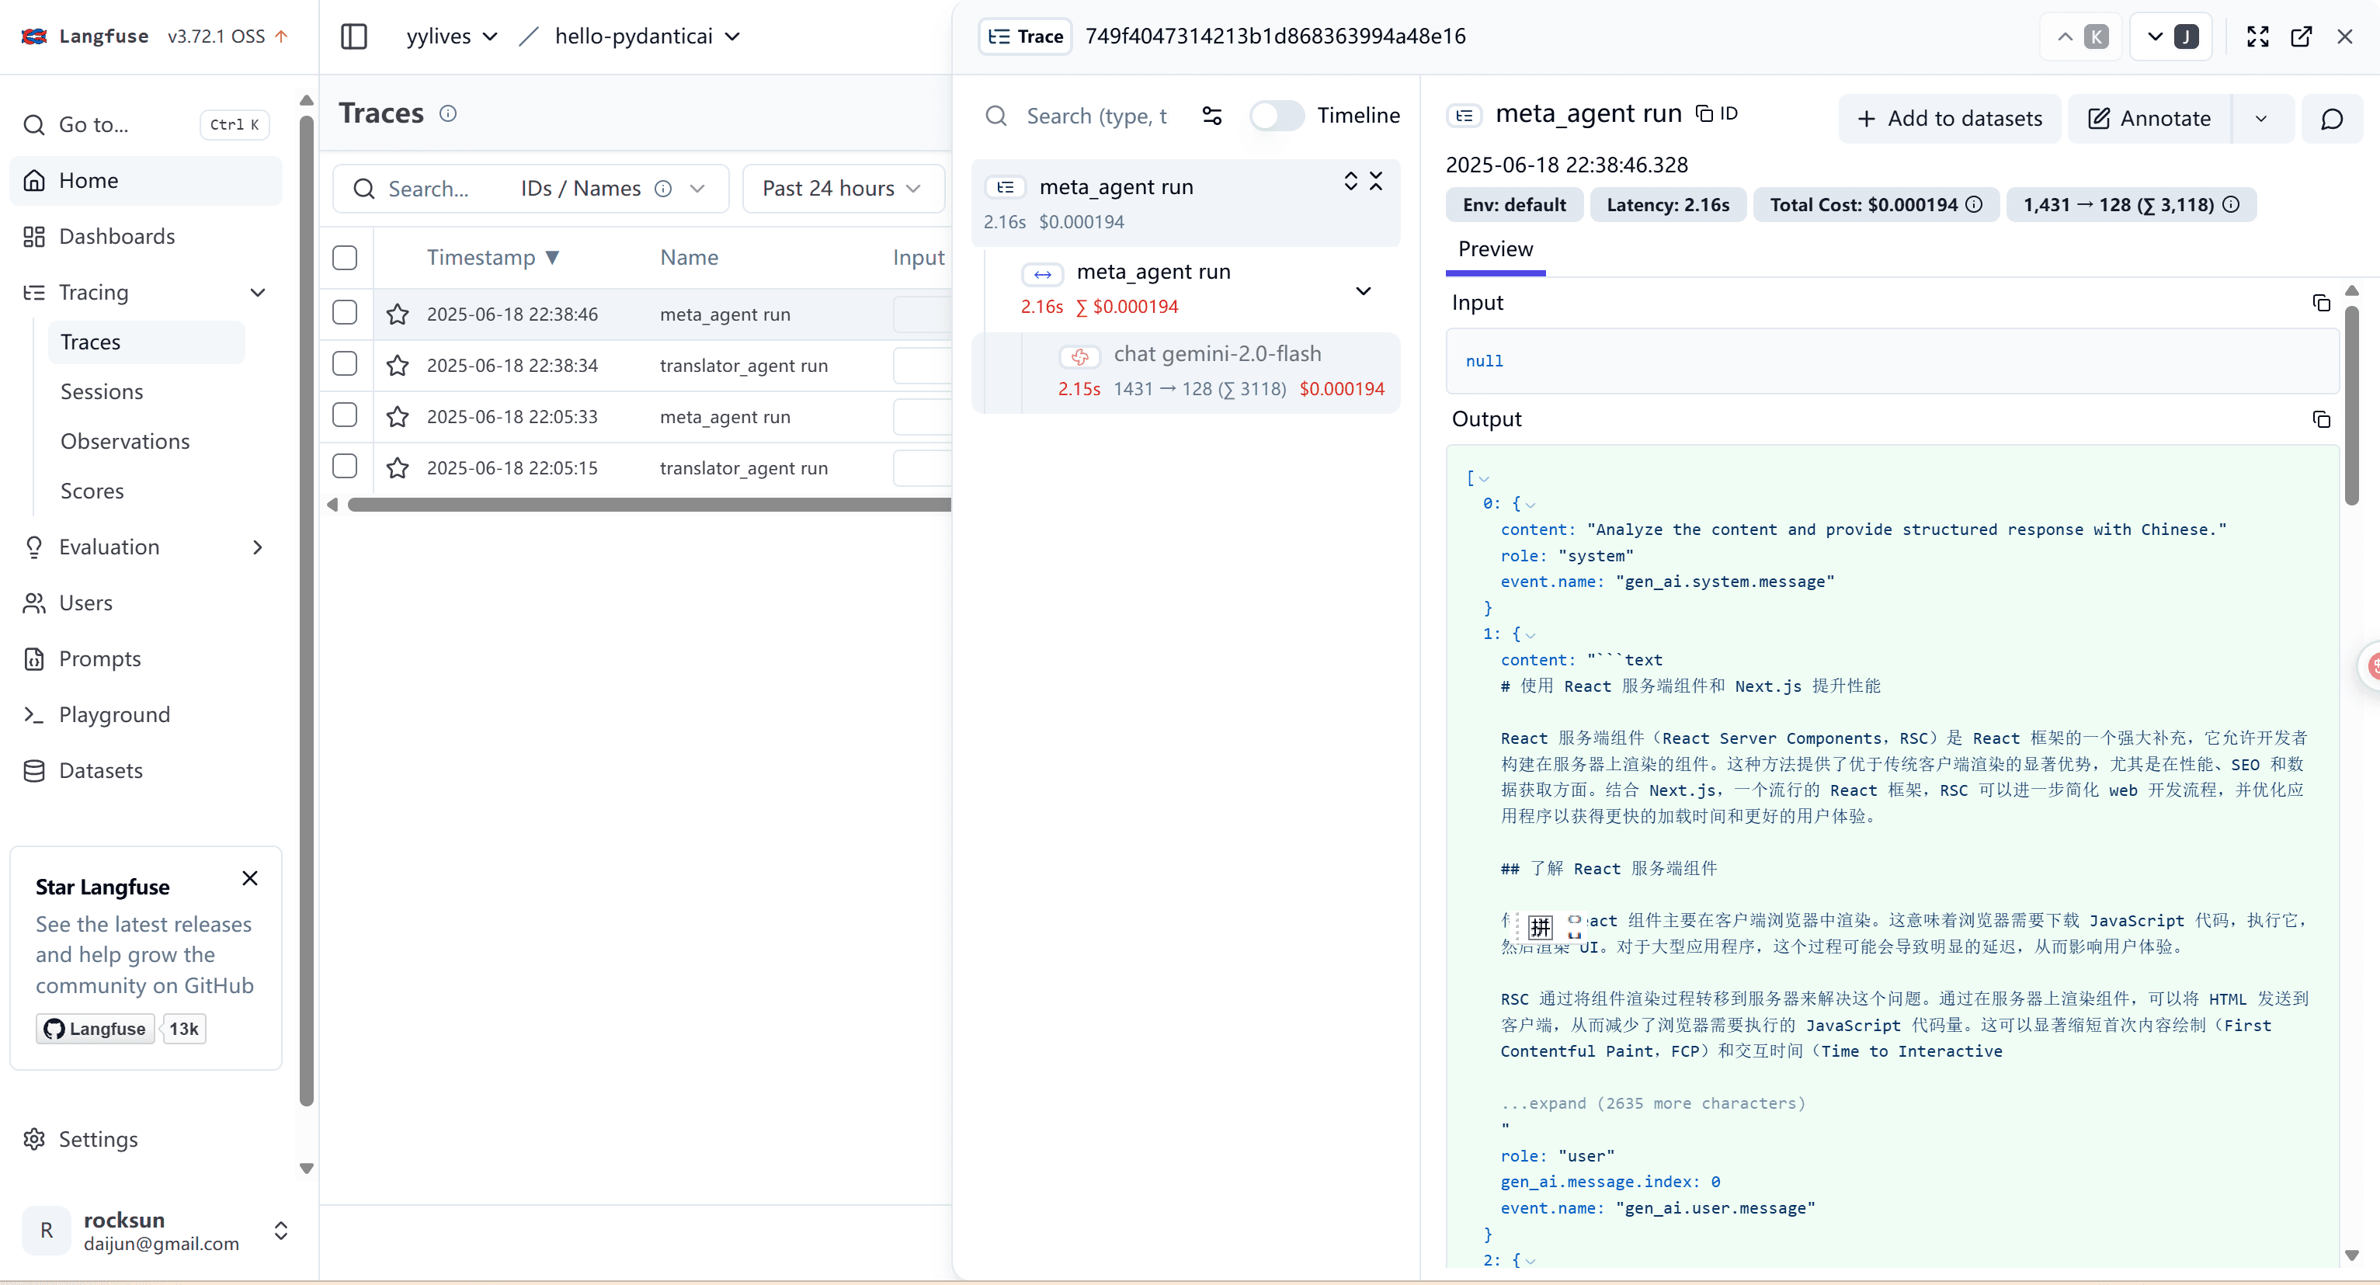
Task: Check the select-all traces checkbox
Action: [345, 258]
